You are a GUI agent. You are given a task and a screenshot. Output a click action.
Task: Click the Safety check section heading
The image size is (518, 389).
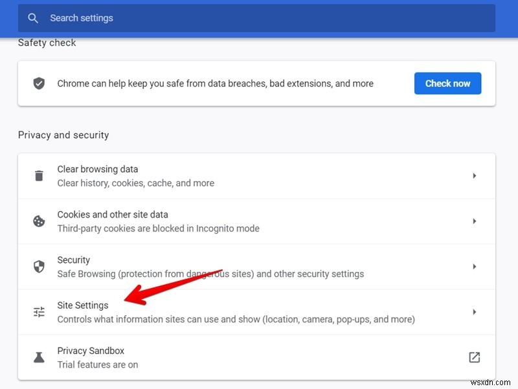(47, 42)
